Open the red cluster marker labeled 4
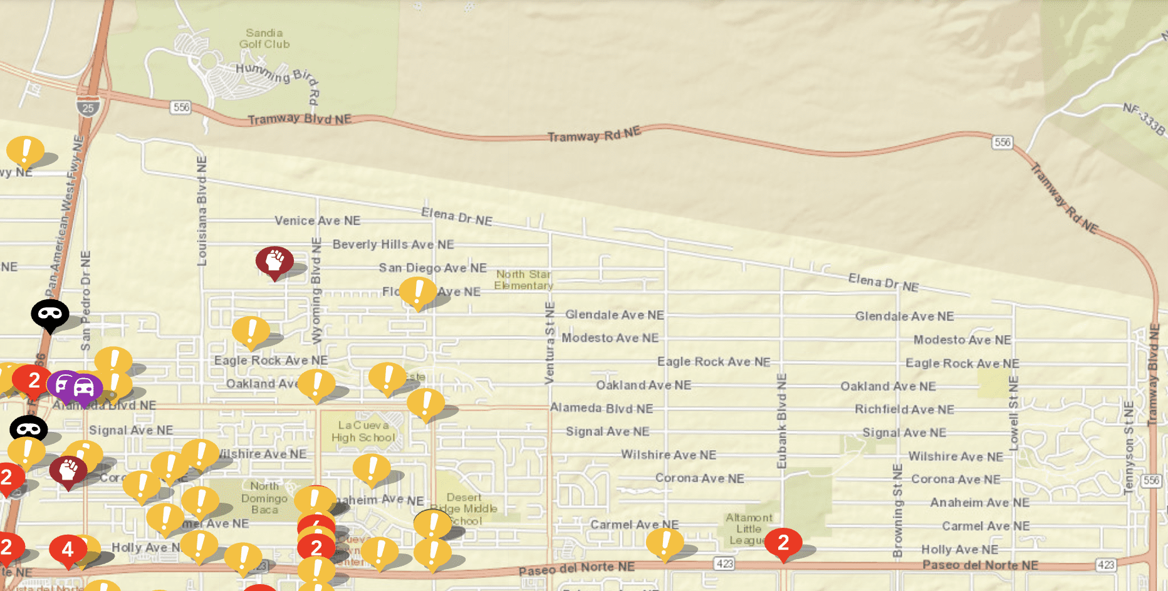 click(68, 551)
